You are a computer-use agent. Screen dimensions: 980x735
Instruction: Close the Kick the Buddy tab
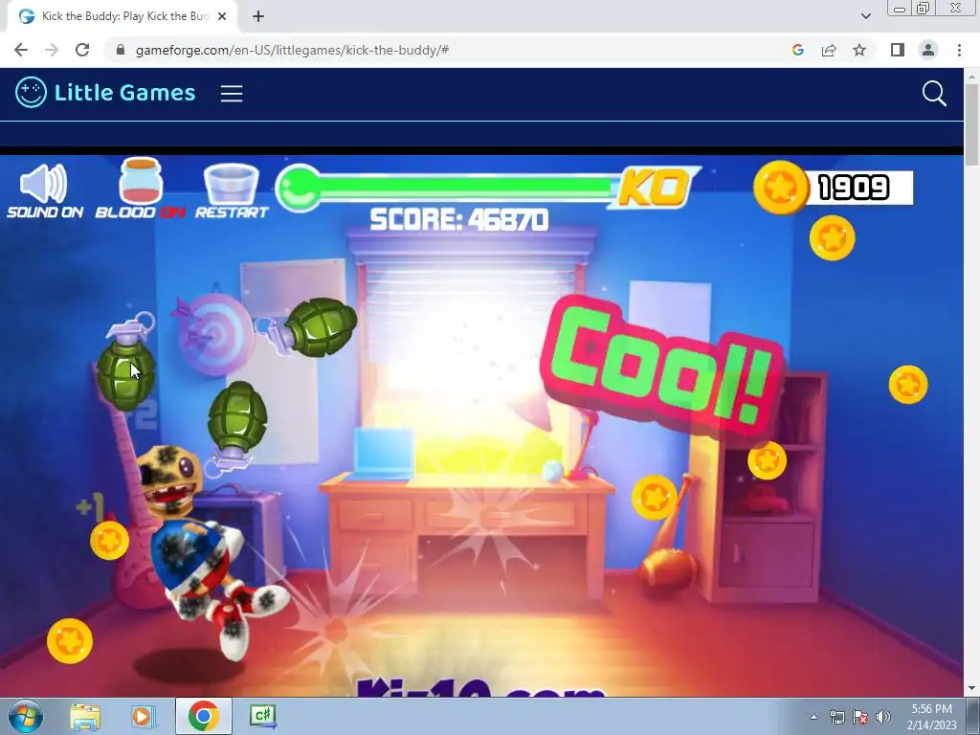coord(222,16)
